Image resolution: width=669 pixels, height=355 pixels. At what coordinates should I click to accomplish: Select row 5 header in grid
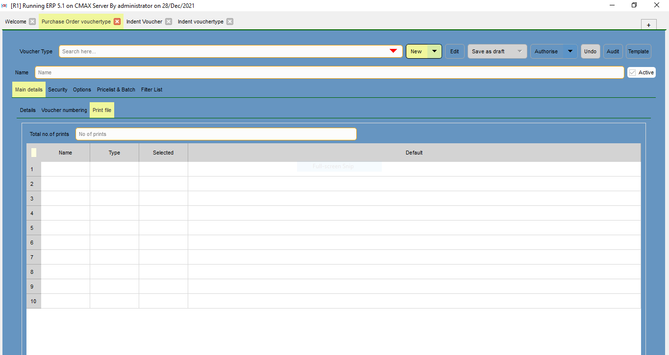[34, 228]
